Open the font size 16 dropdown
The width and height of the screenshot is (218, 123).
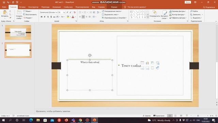64,12
